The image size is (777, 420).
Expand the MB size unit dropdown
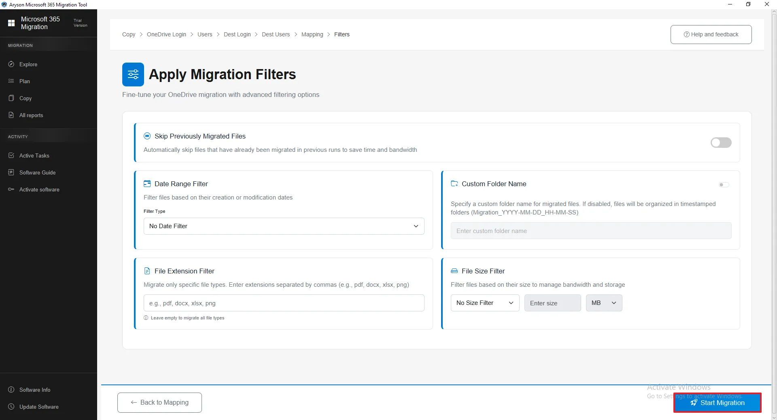tap(603, 303)
